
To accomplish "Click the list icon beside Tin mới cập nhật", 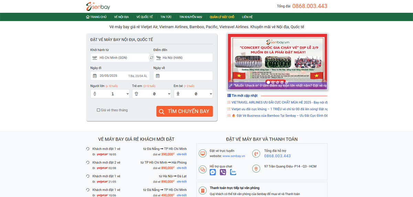I will coord(229,95).
